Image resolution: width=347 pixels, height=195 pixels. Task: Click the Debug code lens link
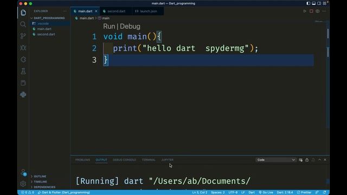(x=130, y=27)
